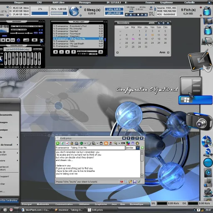Click the red lips karaoke icon
This screenshot has width=213, height=213.
pos(121,181)
